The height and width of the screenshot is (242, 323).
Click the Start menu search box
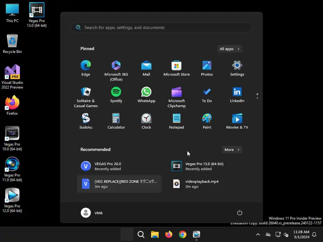[161, 27]
